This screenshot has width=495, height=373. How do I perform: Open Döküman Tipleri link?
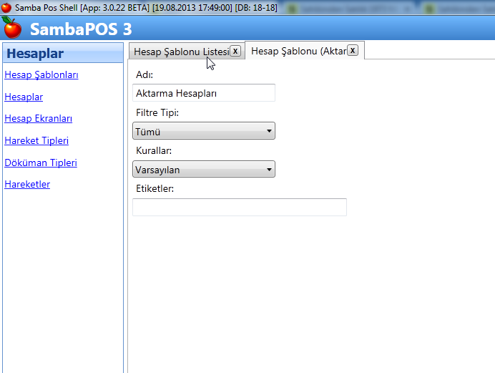(41, 163)
